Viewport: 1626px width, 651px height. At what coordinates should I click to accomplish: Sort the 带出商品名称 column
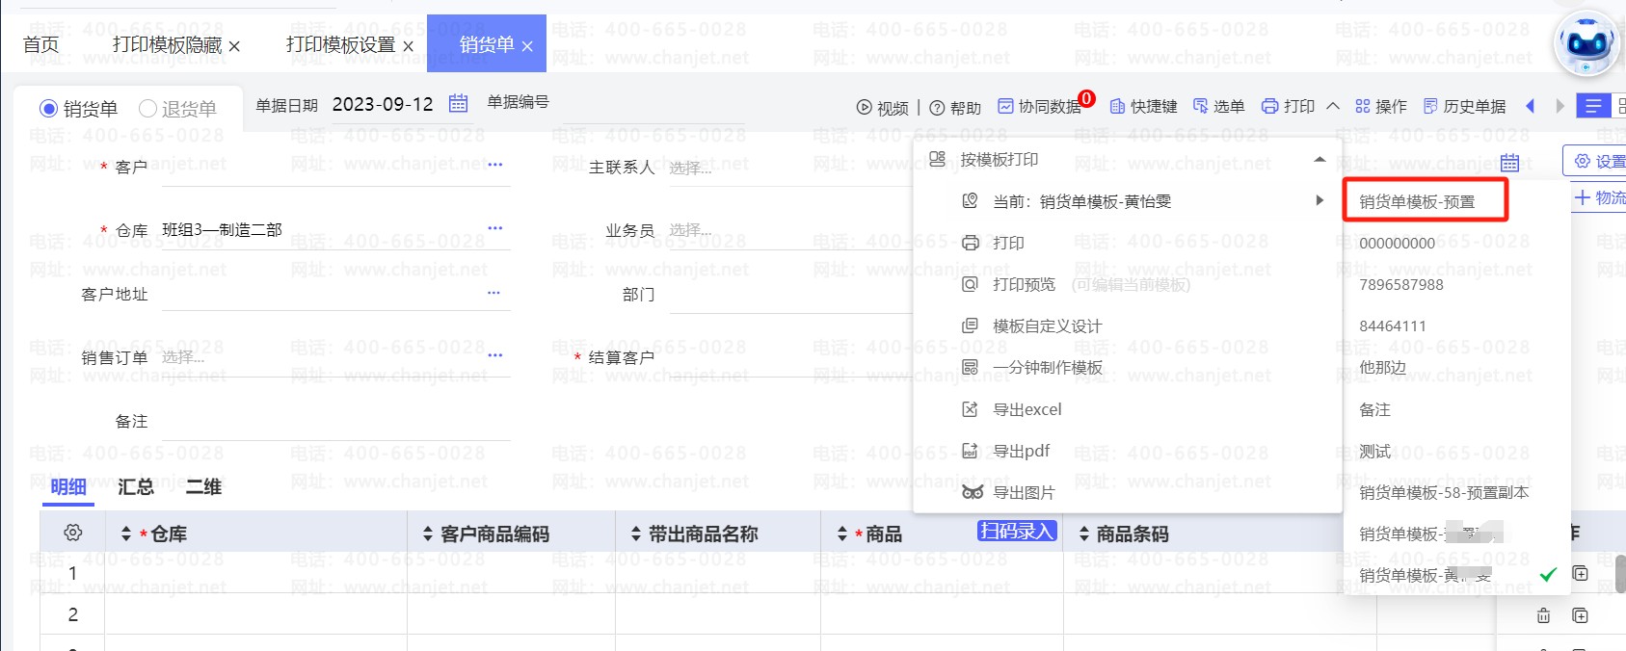click(636, 534)
